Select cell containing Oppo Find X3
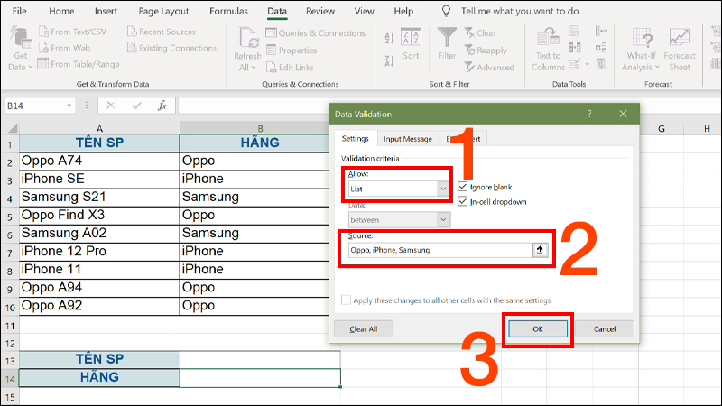Screen dimensions: 722x406 pyautogui.click(x=99, y=215)
